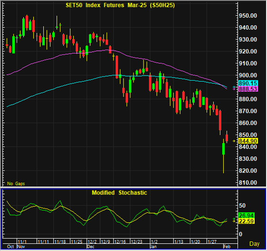Click the 1/27 date marker on the time axis

coord(212,241)
